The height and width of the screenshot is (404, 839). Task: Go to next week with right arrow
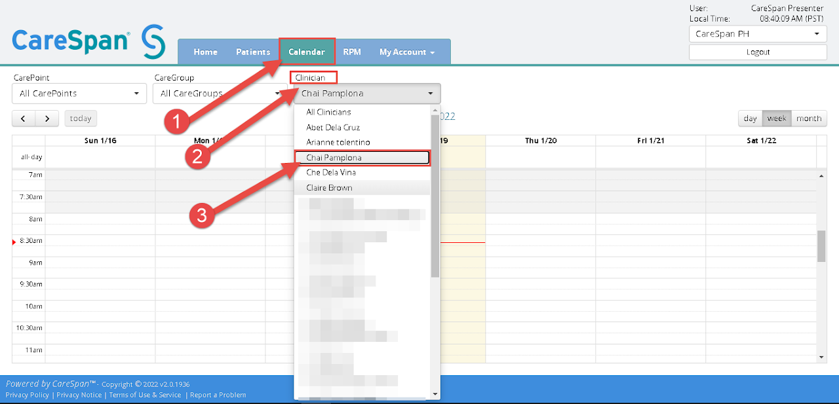(x=47, y=119)
